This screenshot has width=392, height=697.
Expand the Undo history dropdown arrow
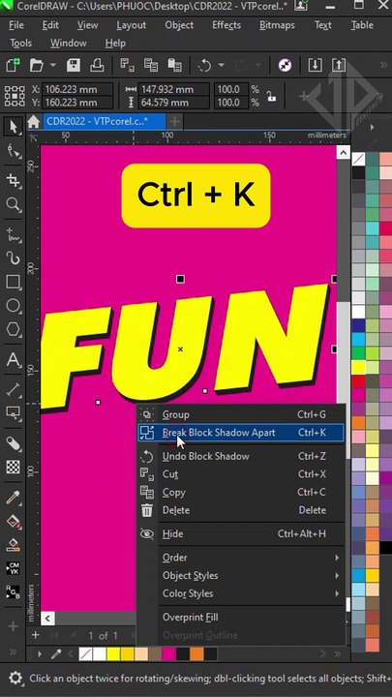[x=221, y=66]
